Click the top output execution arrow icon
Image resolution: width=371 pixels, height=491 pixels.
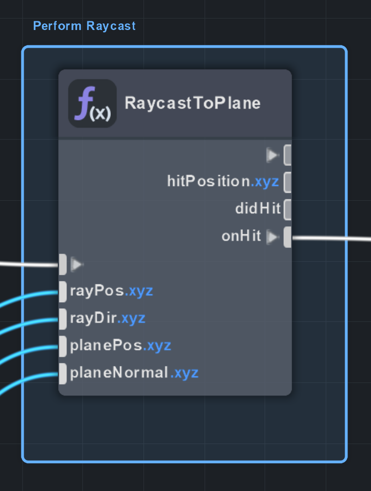pos(273,155)
